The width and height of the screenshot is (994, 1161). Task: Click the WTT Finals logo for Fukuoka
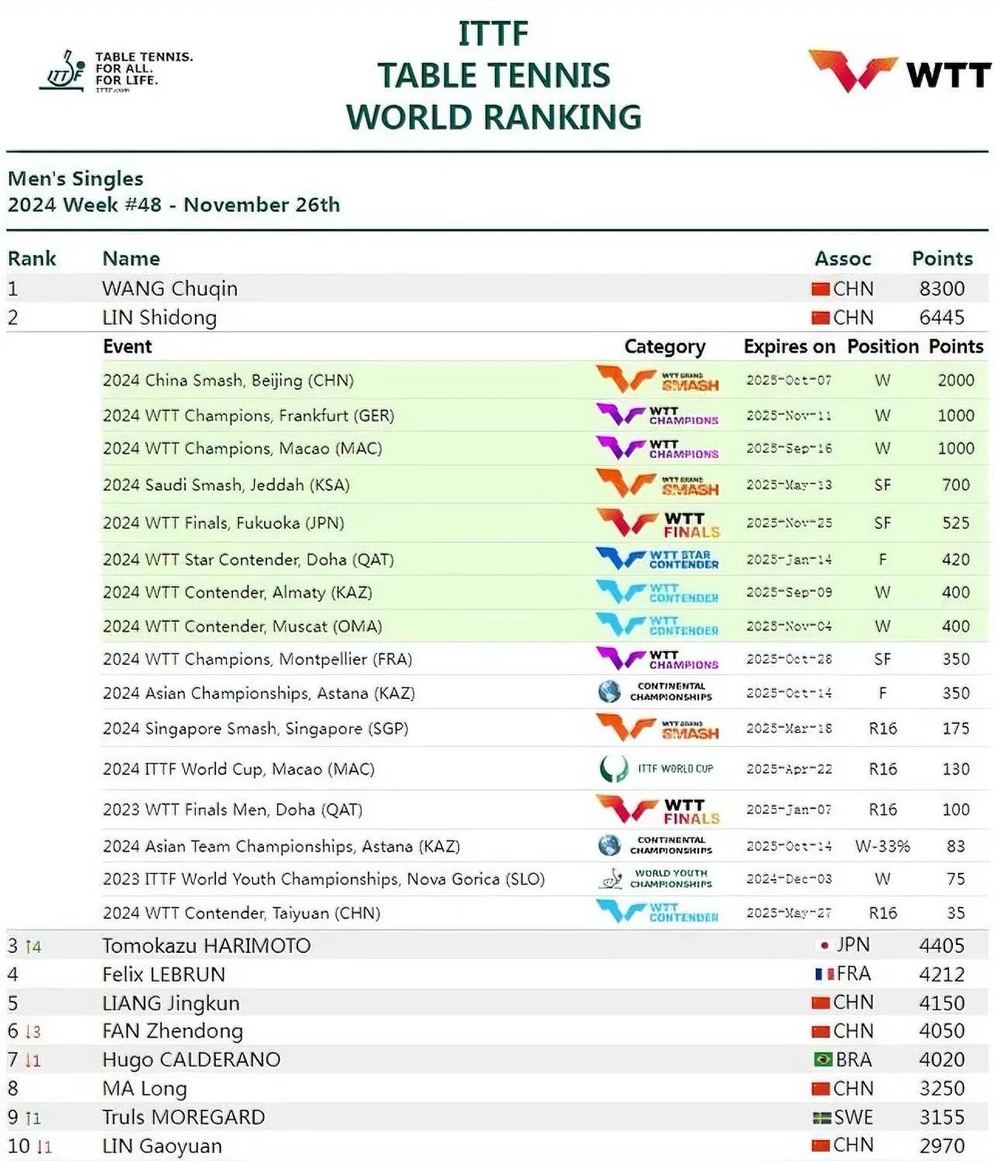coord(658,523)
